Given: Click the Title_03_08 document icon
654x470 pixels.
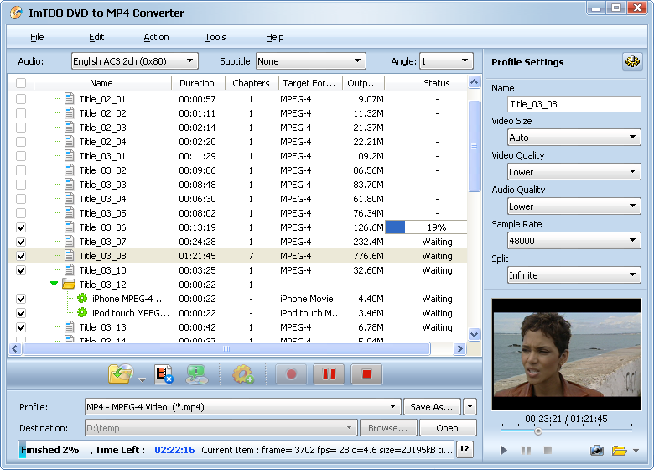Looking at the screenshot, I should [x=70, y=255].
